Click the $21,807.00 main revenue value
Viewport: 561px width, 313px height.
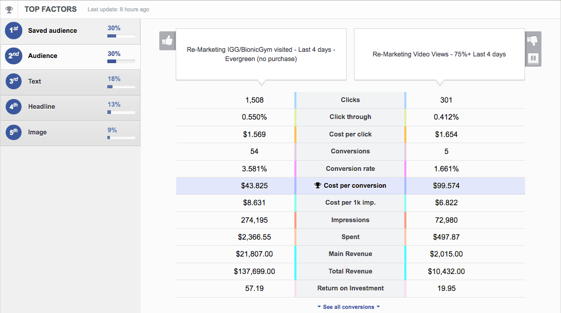[x=254, y=254]
